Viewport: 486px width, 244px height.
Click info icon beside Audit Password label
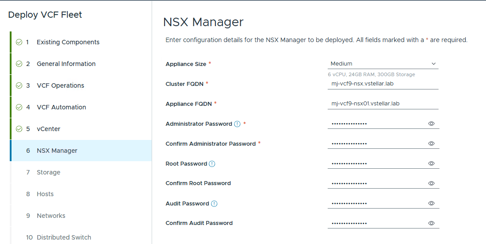pyautogui.click(x=214, y=204)
